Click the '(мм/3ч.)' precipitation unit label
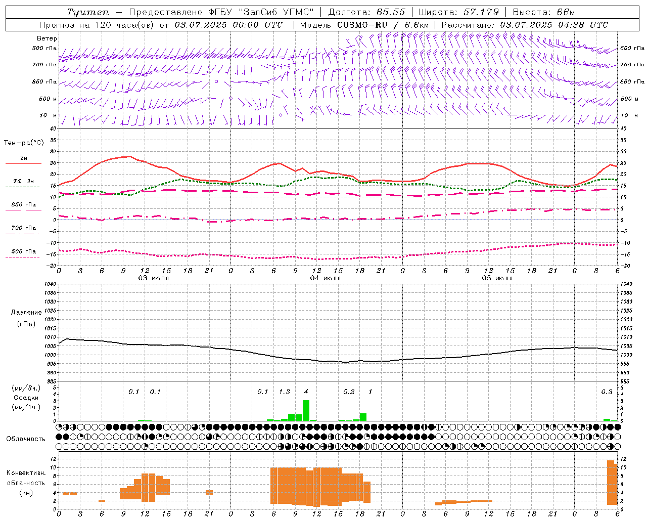647x518 pixels. 26,388
